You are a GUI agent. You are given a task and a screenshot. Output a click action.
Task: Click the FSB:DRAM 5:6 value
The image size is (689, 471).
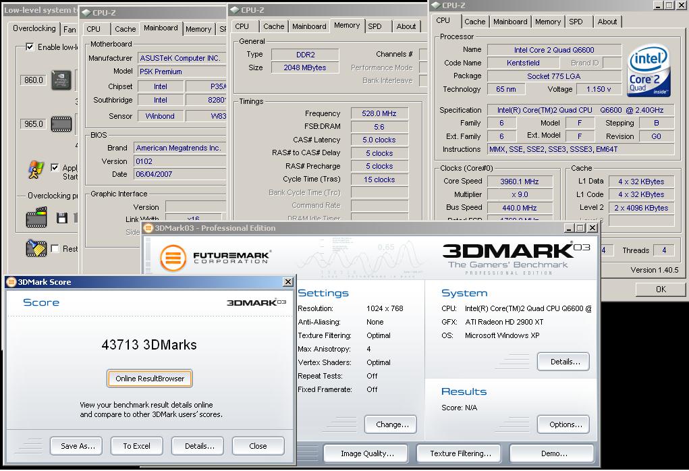(x=379, y=127)
